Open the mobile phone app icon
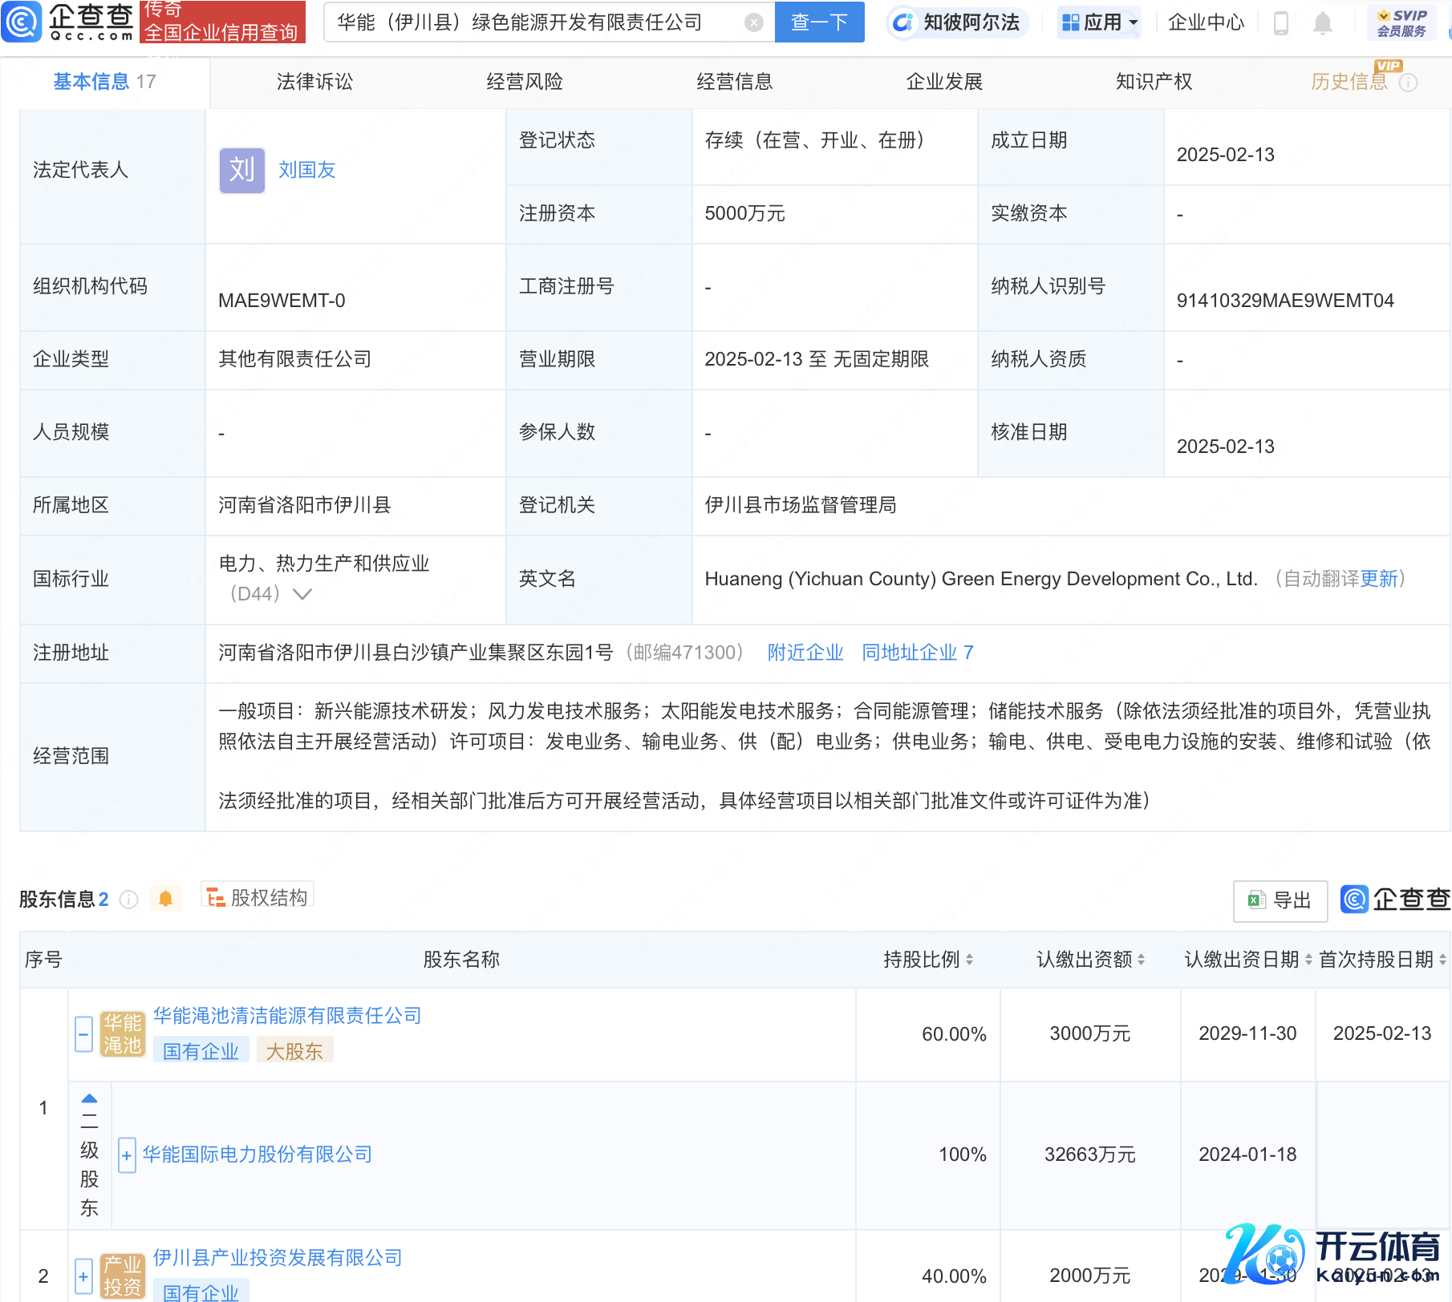 1281,23
